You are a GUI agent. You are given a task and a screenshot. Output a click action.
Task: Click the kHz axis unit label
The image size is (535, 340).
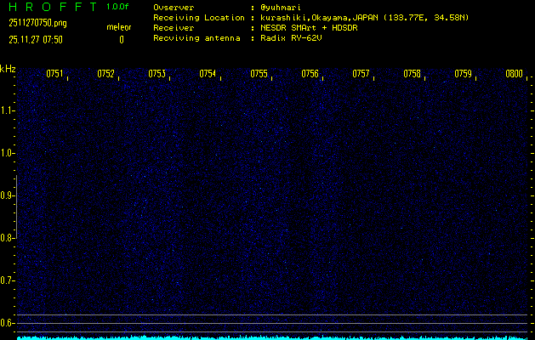pyautogui.click(x=8, y=68)
